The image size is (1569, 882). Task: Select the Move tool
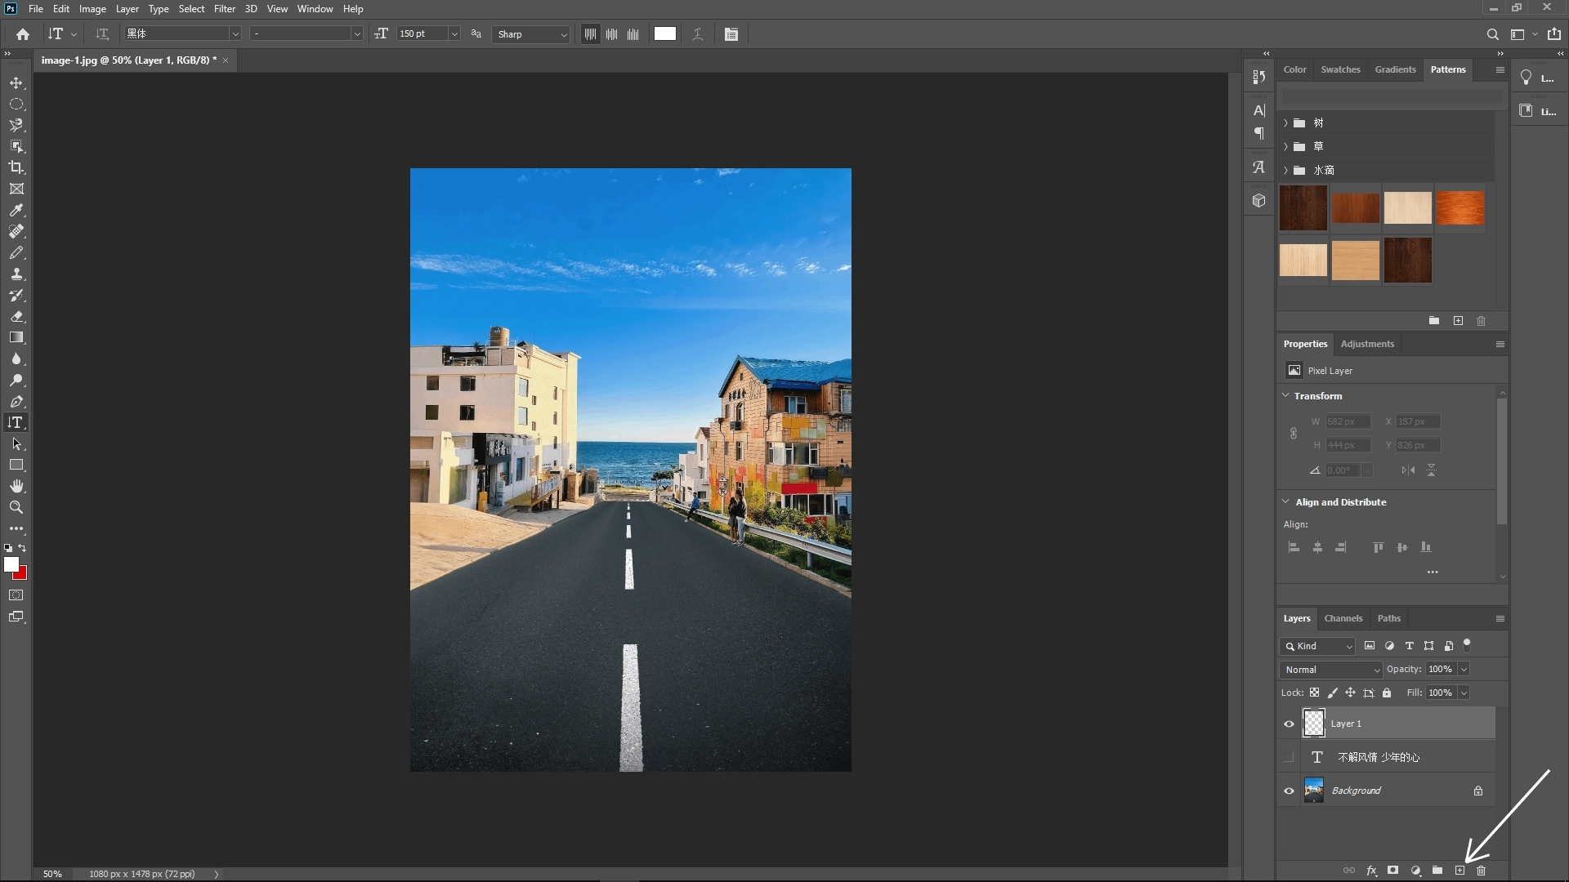(16, 82)
